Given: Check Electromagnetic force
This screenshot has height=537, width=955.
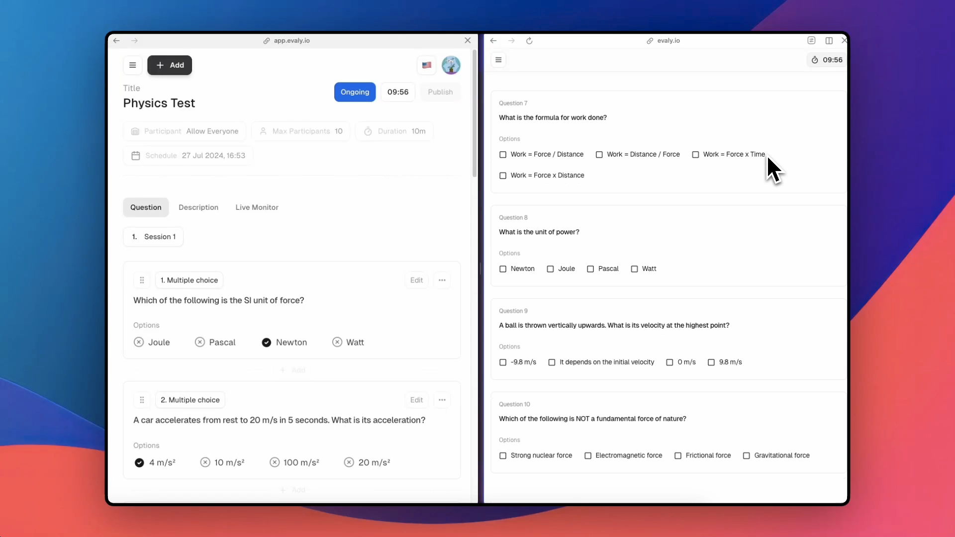Looking at the screenshot, I should 588,456.
